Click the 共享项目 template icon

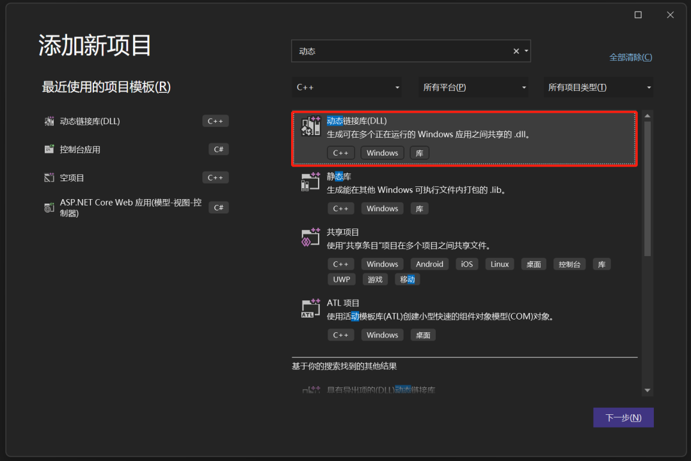tap(311, 238)
